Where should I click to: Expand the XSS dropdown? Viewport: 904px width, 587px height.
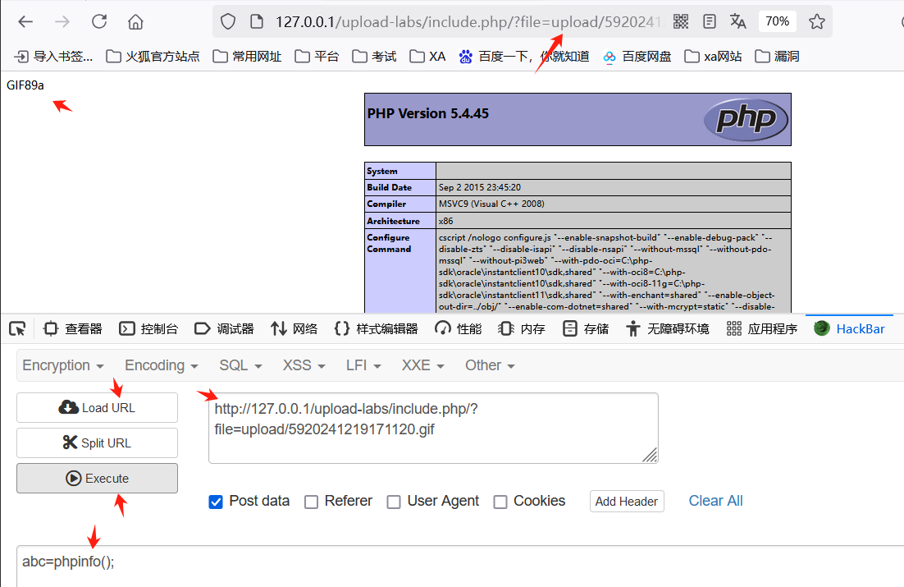[x=304, y=365]
